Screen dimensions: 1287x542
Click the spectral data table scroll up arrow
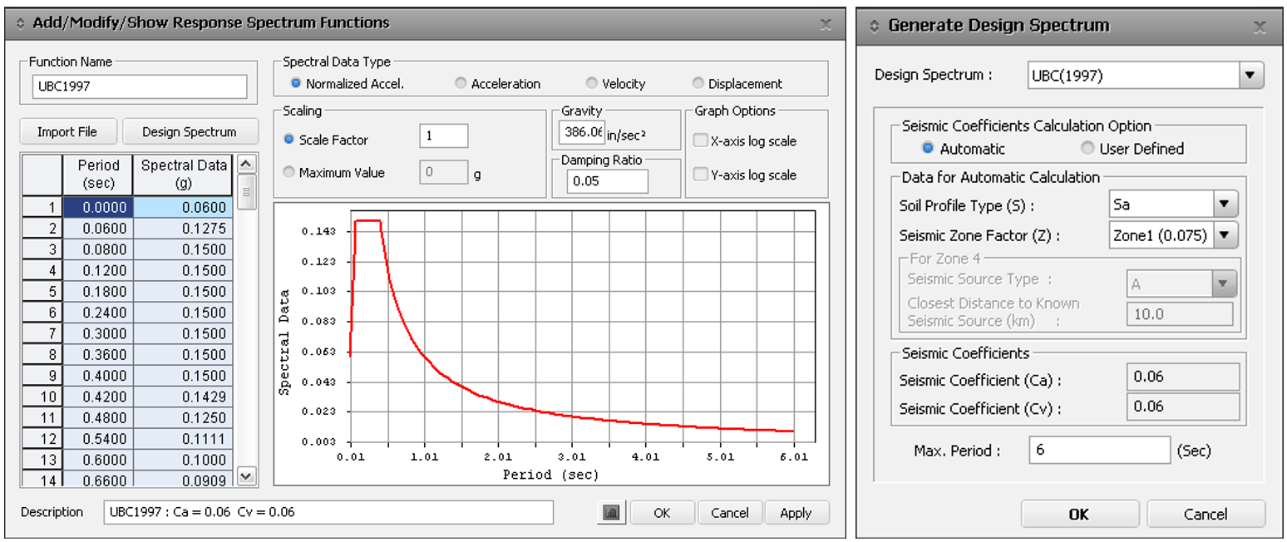(x=246, y=163)
